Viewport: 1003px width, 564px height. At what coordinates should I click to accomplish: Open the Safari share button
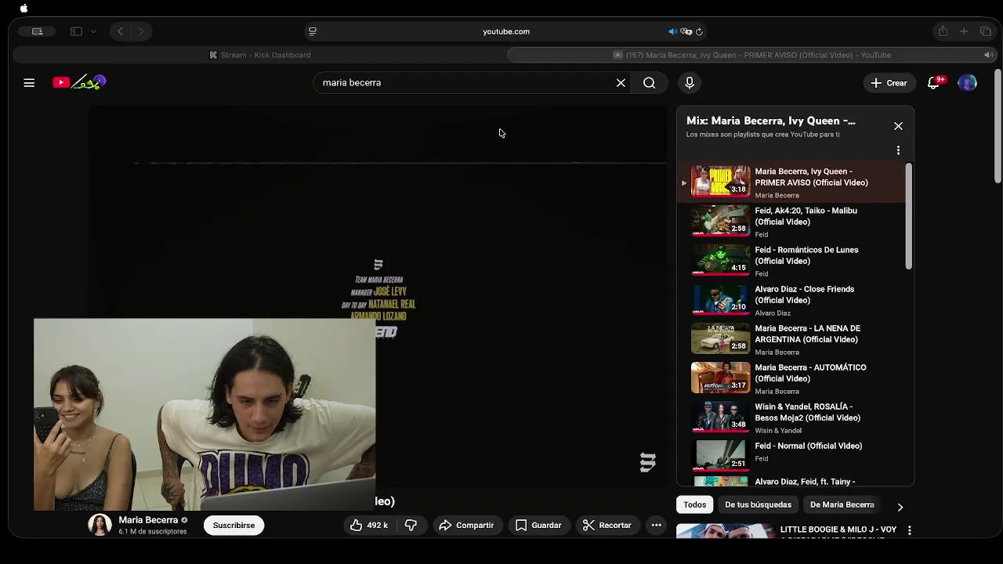[x=943, y=31]
